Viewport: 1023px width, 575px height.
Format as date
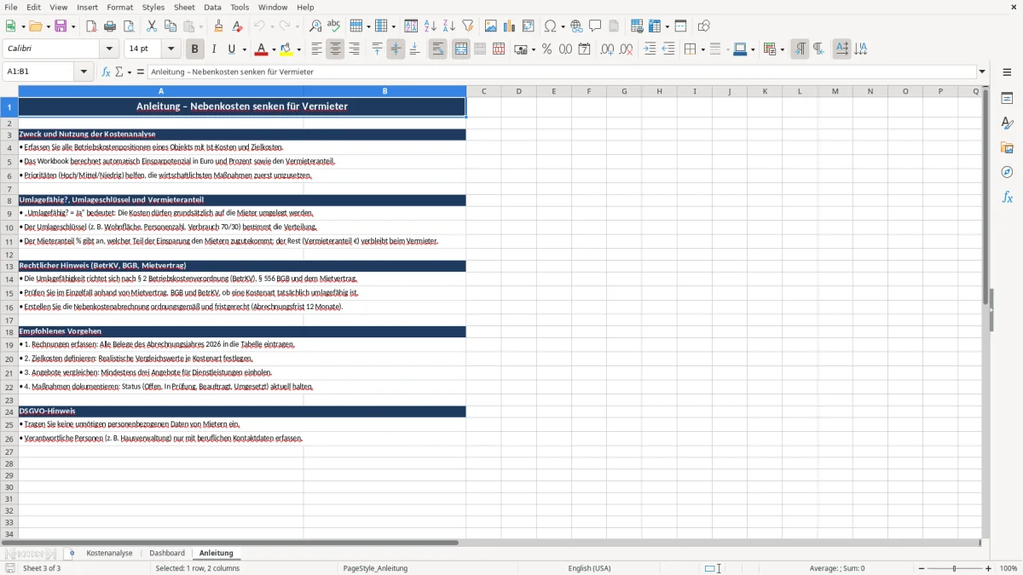pyautogui.click(x=584, y=49)
